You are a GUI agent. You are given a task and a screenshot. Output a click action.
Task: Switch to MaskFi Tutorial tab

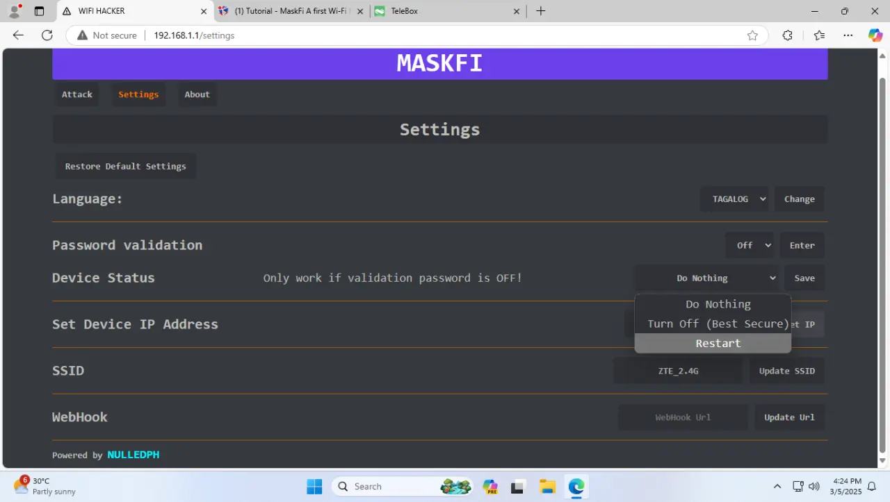coord(292,11)
